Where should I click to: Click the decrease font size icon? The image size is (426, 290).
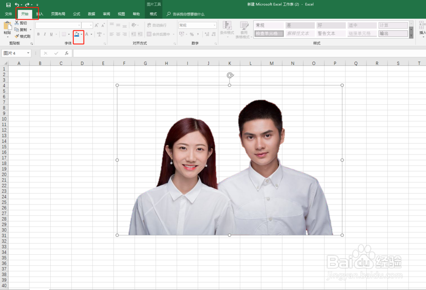[103, 25]
